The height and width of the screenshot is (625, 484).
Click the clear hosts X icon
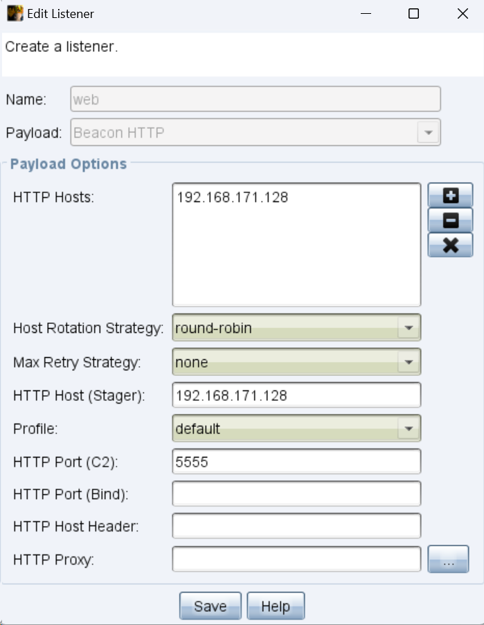point(450,245)
